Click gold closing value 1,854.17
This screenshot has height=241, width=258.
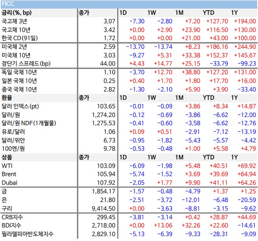pos(103,191)
